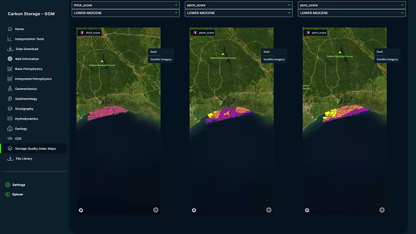Click Carbon Storage - GOM title
Screen dimensions: 416x234
click(31, 14)
